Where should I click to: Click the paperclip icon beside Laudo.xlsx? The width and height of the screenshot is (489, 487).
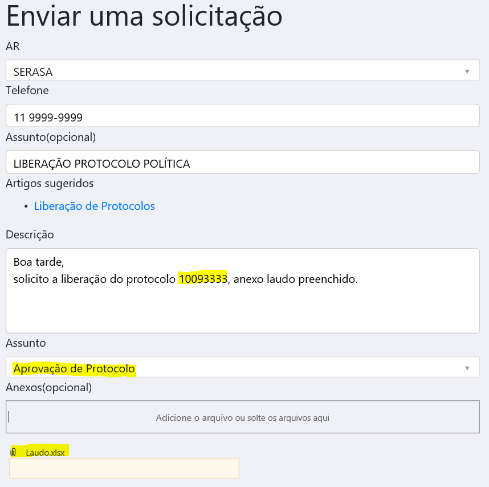click(13, 452)
